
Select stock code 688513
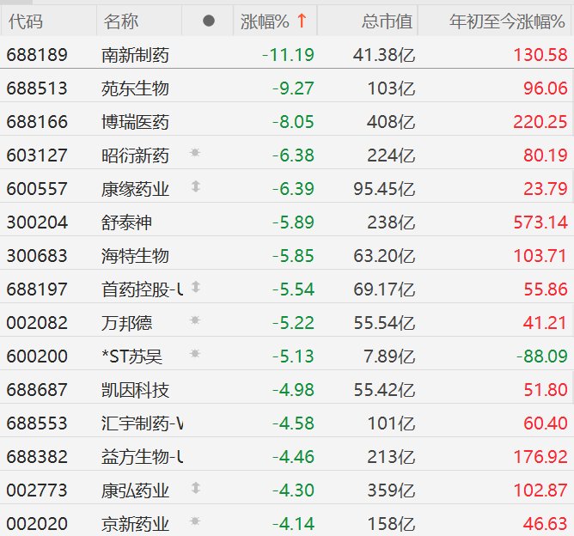(x=37, y=88)
